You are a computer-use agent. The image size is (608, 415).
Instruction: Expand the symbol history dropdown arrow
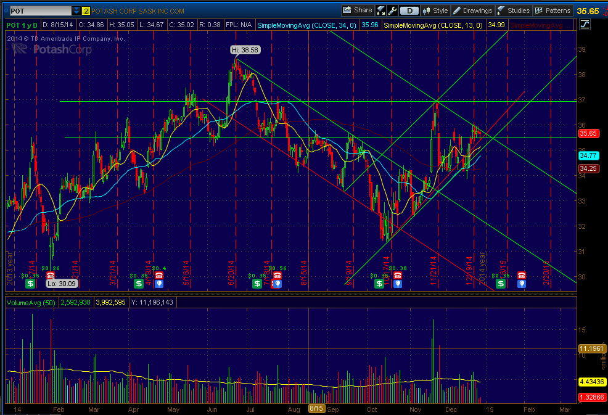point(76,11)
